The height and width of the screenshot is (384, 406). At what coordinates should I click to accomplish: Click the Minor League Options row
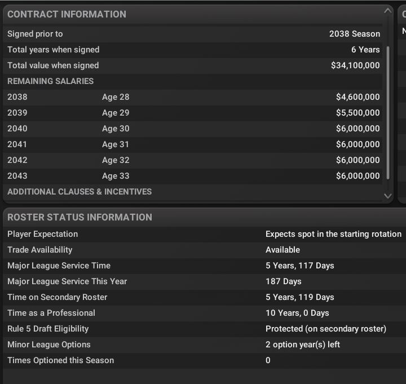[203, 345]
